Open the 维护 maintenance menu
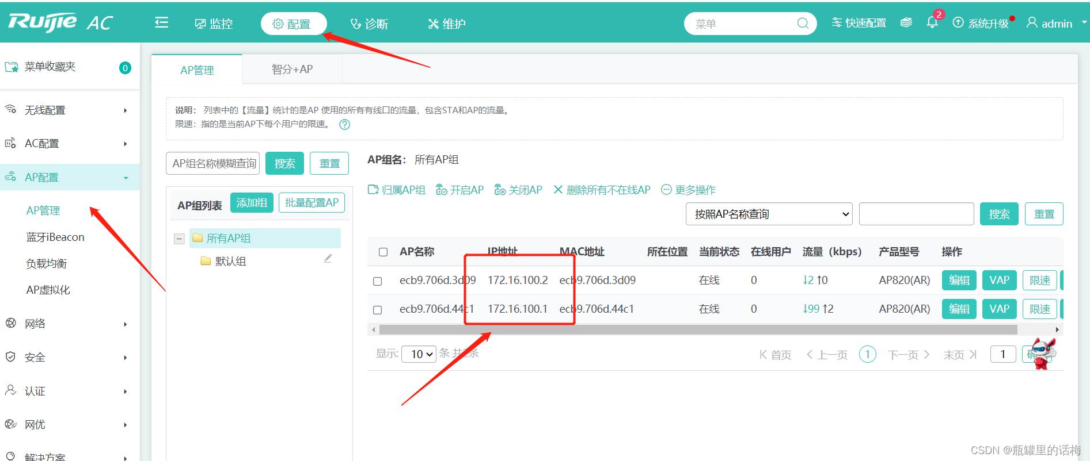The width and height of the screenshot is (1090, 461). point(447,24)
